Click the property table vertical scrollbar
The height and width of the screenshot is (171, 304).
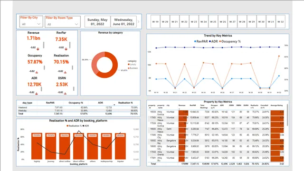click(287, 115)
